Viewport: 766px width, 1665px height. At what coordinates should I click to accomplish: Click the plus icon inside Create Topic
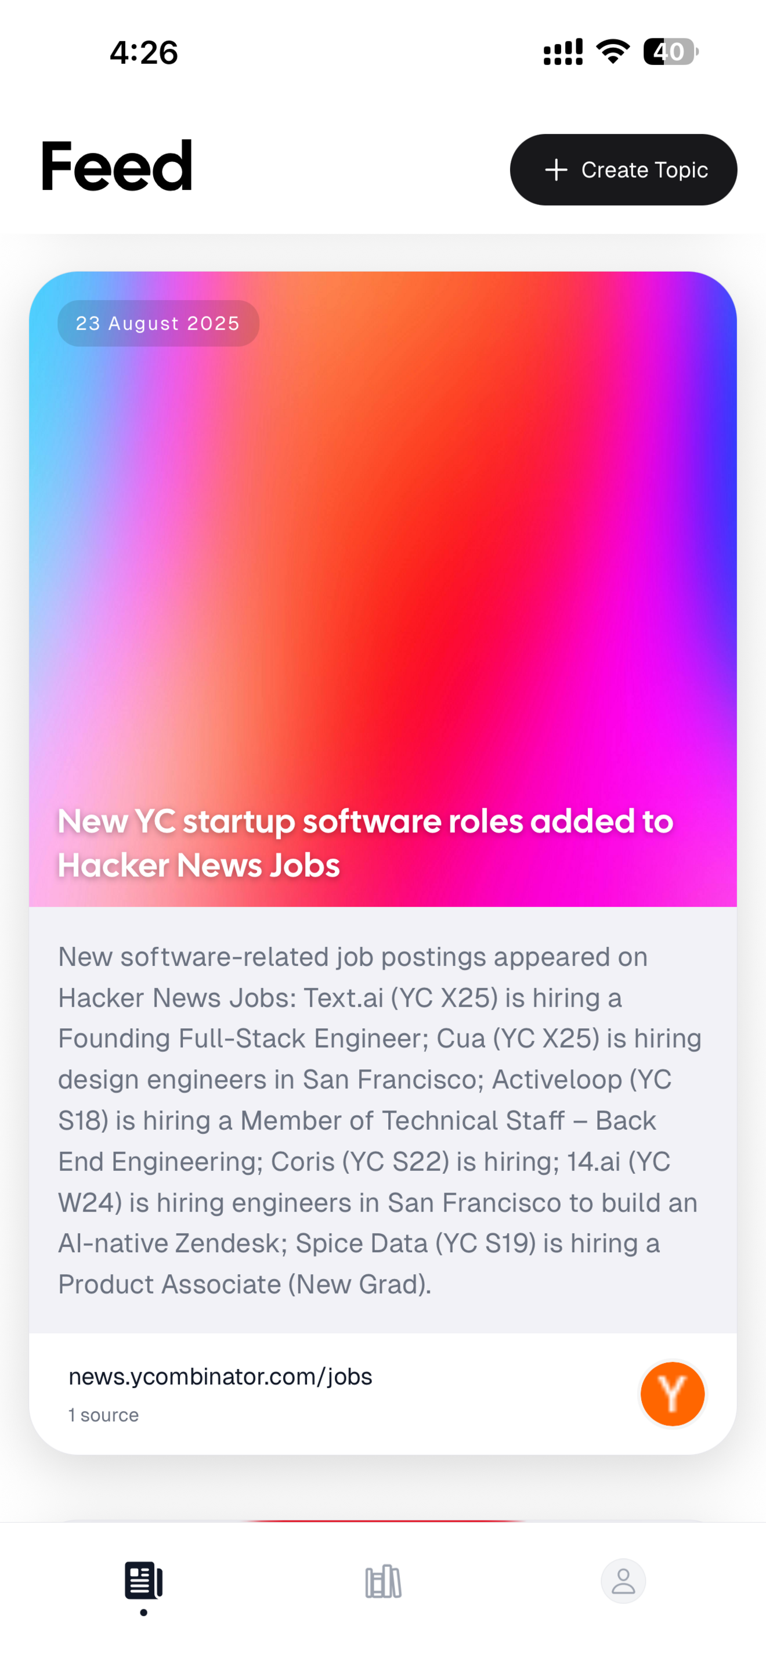coord(556,170)
